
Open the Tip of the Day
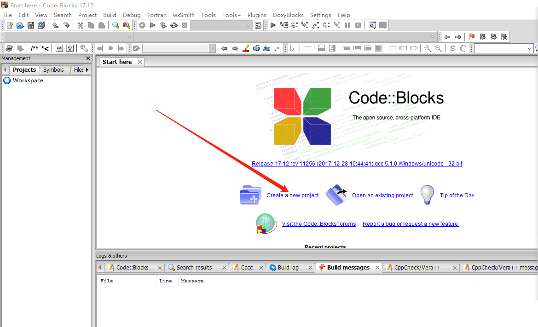(456, 195)
